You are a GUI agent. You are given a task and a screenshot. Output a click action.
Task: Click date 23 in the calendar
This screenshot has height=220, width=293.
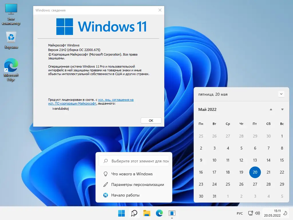pos(201,184)
